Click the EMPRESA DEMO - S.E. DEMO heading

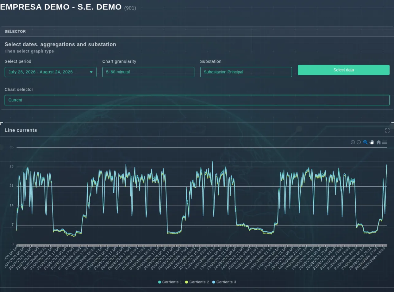[x=61, y=7]
